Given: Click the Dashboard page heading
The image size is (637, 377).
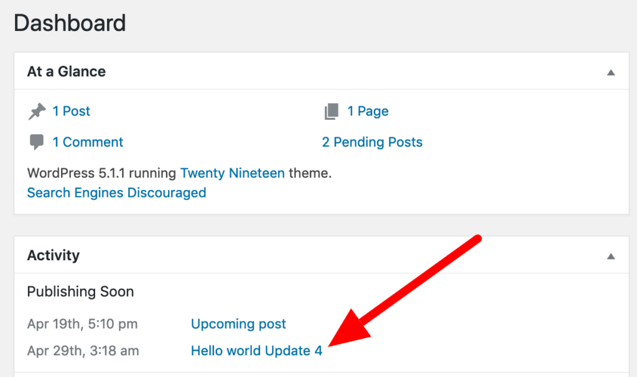Looking at the screenshot, I should 70,24.
